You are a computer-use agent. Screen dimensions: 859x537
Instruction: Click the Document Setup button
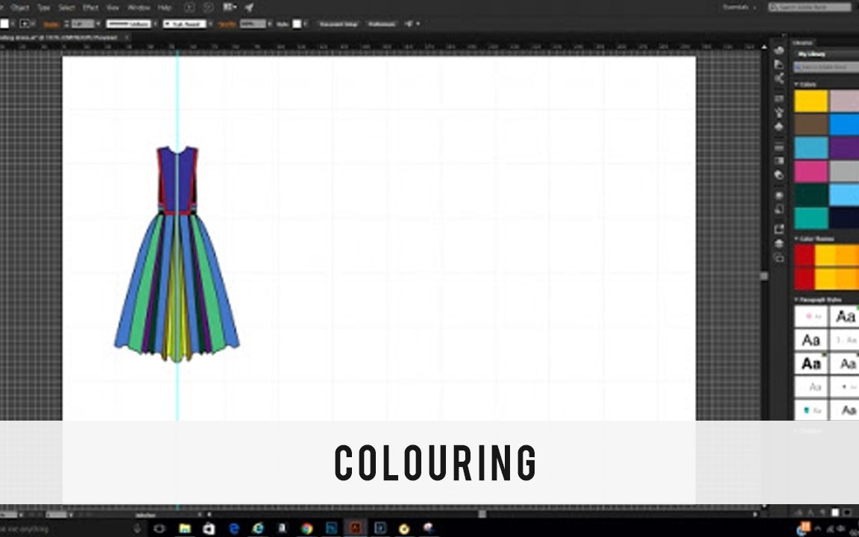coord(339,24)
